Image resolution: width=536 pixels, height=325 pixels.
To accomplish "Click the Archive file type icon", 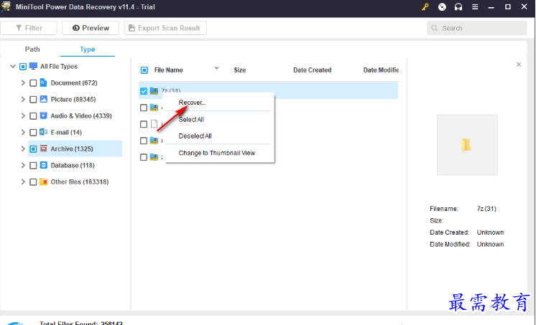I will pyautogui.click(x=43, y=149).
